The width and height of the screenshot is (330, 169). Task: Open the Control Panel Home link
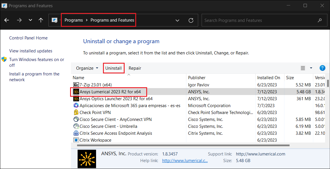(x=28, y=38)
